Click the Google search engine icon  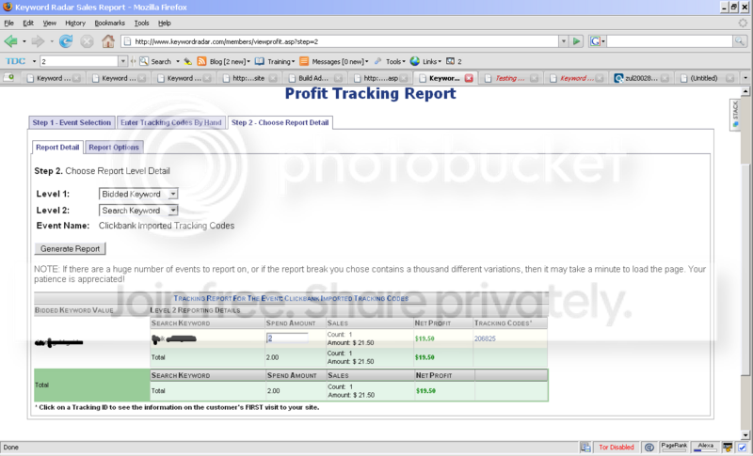pos(595,41)
